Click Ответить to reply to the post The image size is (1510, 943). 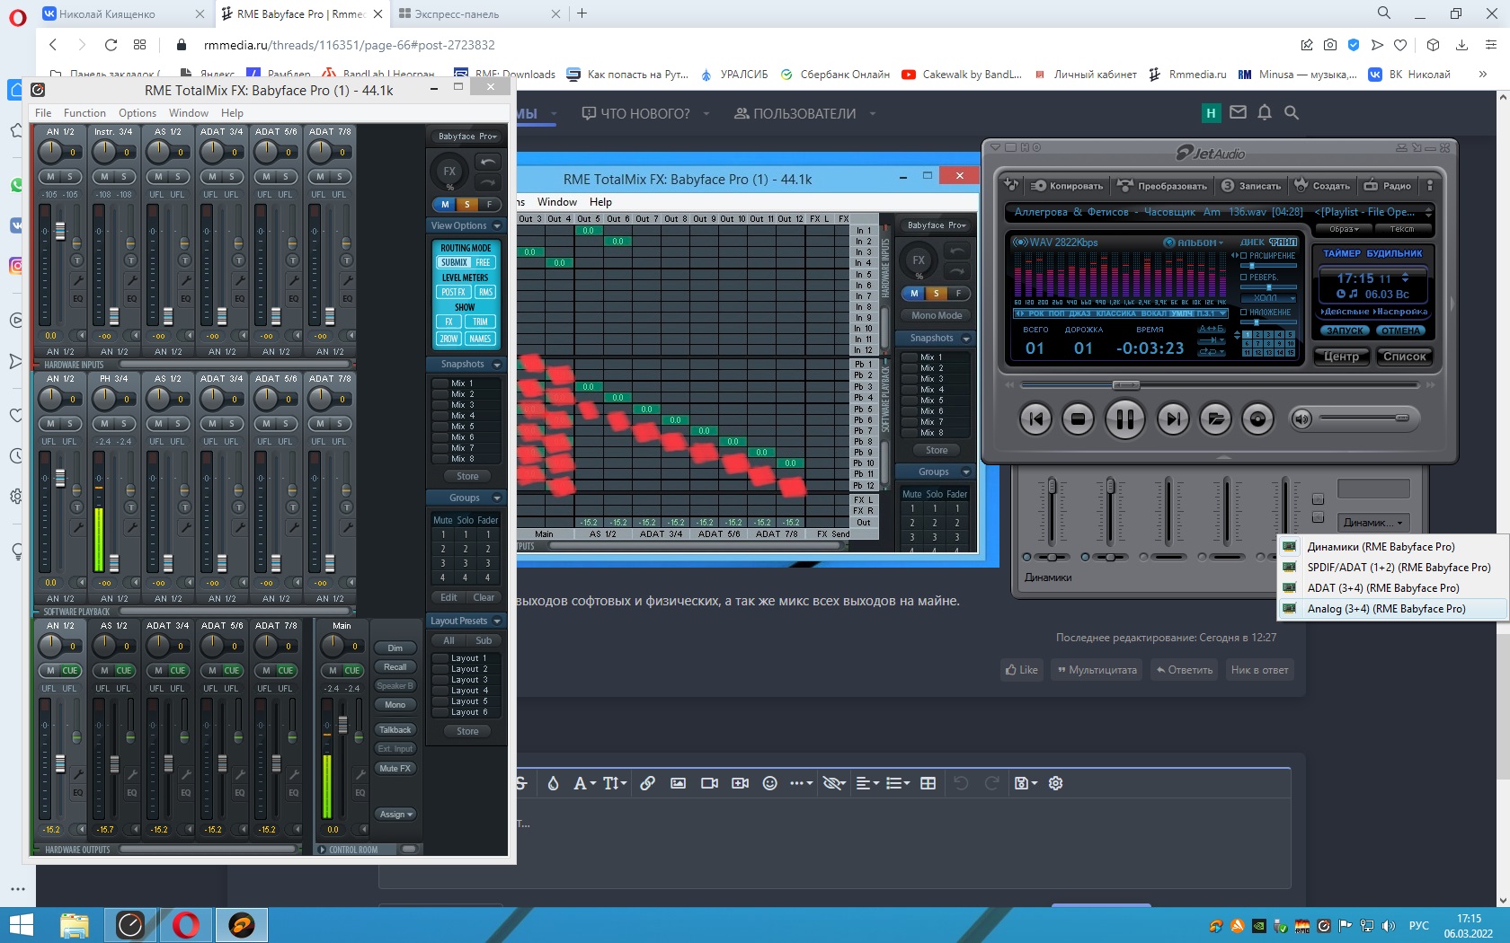(1184, 670)
